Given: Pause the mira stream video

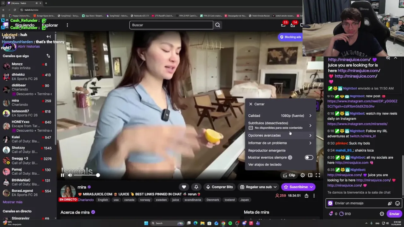Looking at the screenshot, I should [x=62, y=175].
